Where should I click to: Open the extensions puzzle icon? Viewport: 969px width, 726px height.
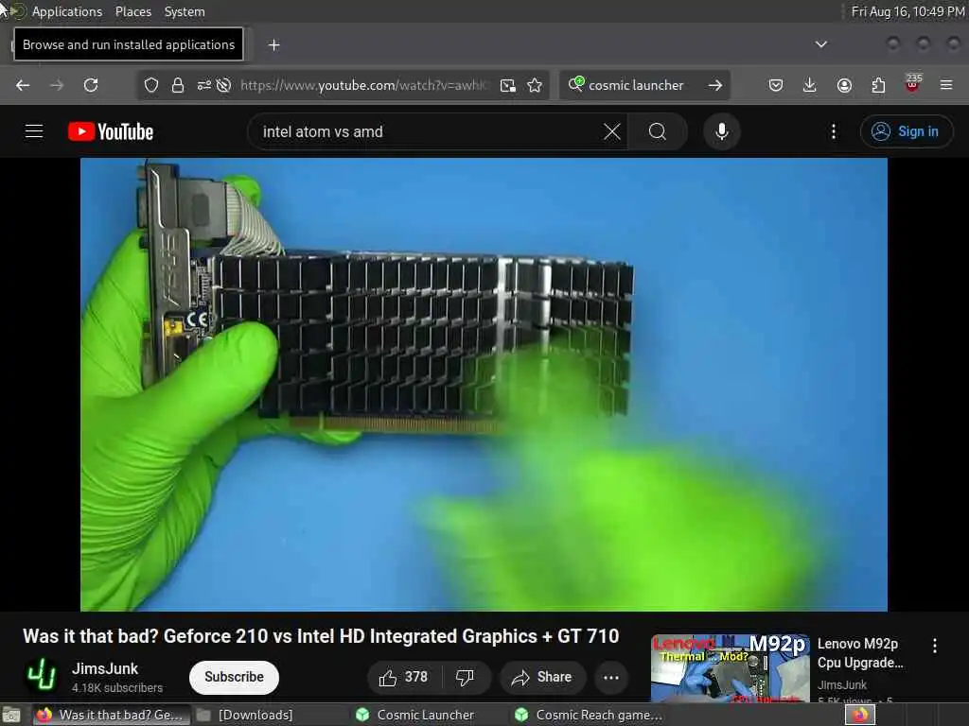click(878, 85)
